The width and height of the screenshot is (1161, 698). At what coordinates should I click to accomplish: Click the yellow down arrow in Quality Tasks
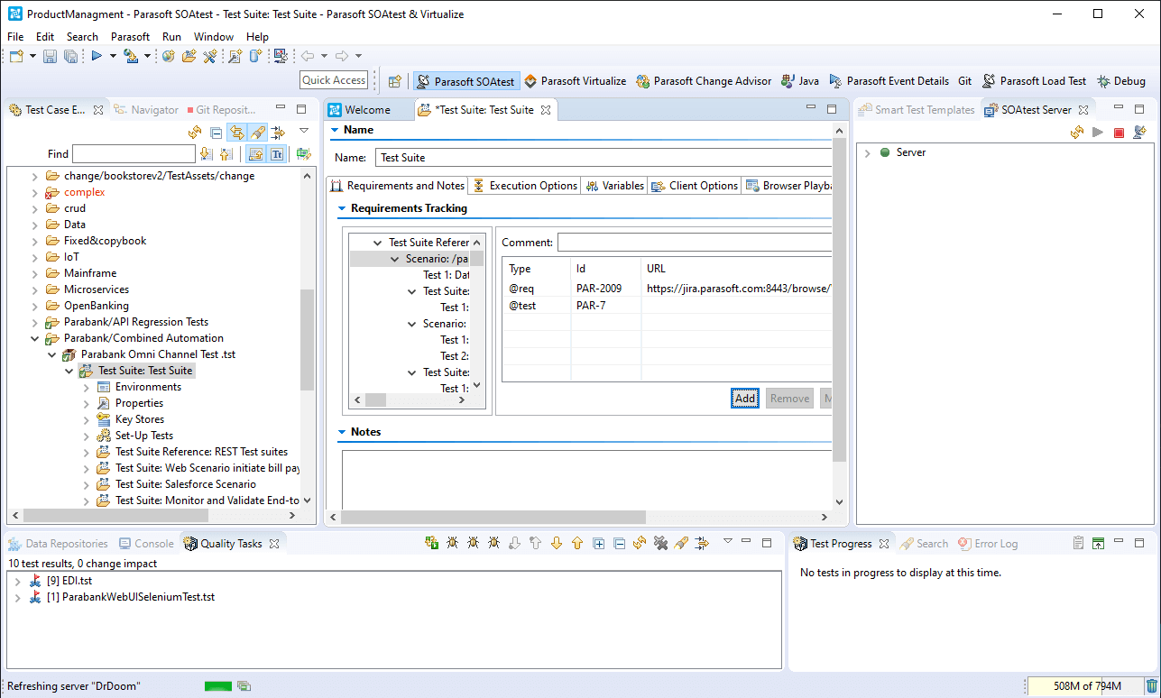point(556,543)
